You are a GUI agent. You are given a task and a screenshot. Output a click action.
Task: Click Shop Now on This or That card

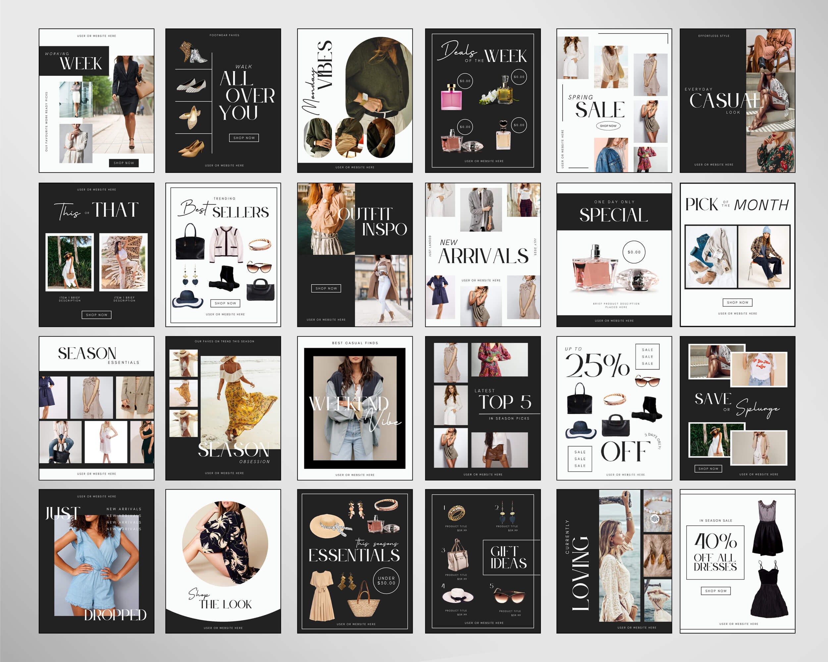[97, 315]
